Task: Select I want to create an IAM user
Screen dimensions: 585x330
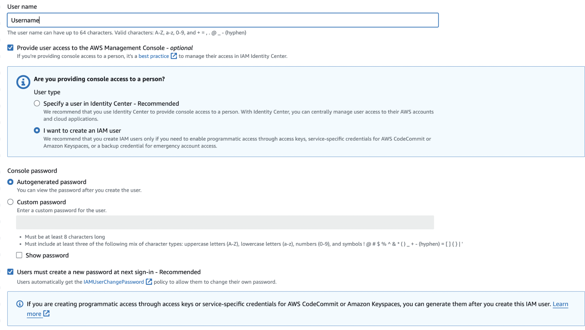Action: [37, 131]
